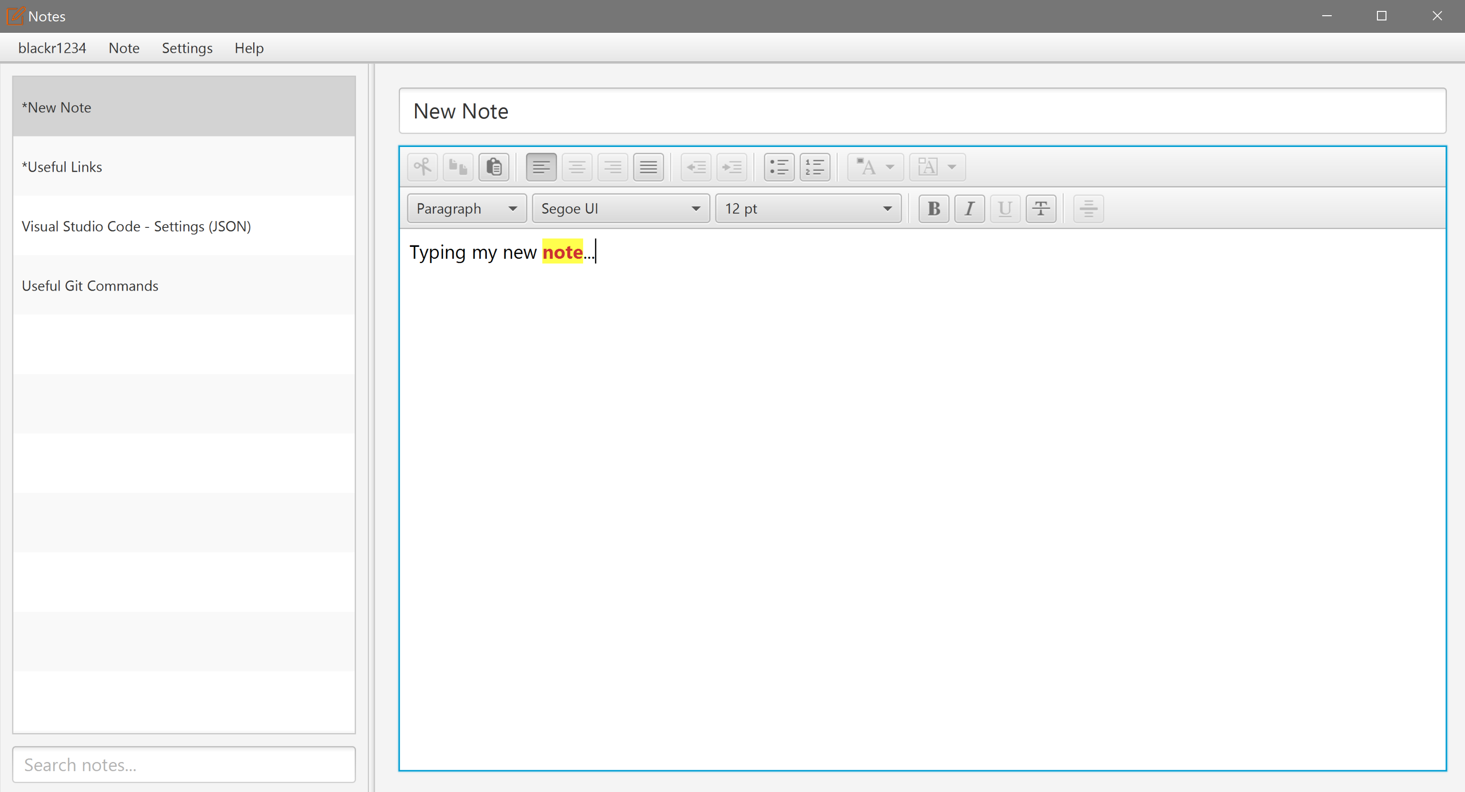
Task: Toggle bulleted list formatting
Action: 779,167
